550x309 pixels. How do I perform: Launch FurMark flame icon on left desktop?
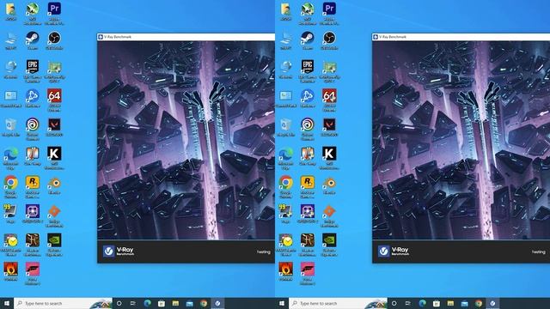pos(10,269)
